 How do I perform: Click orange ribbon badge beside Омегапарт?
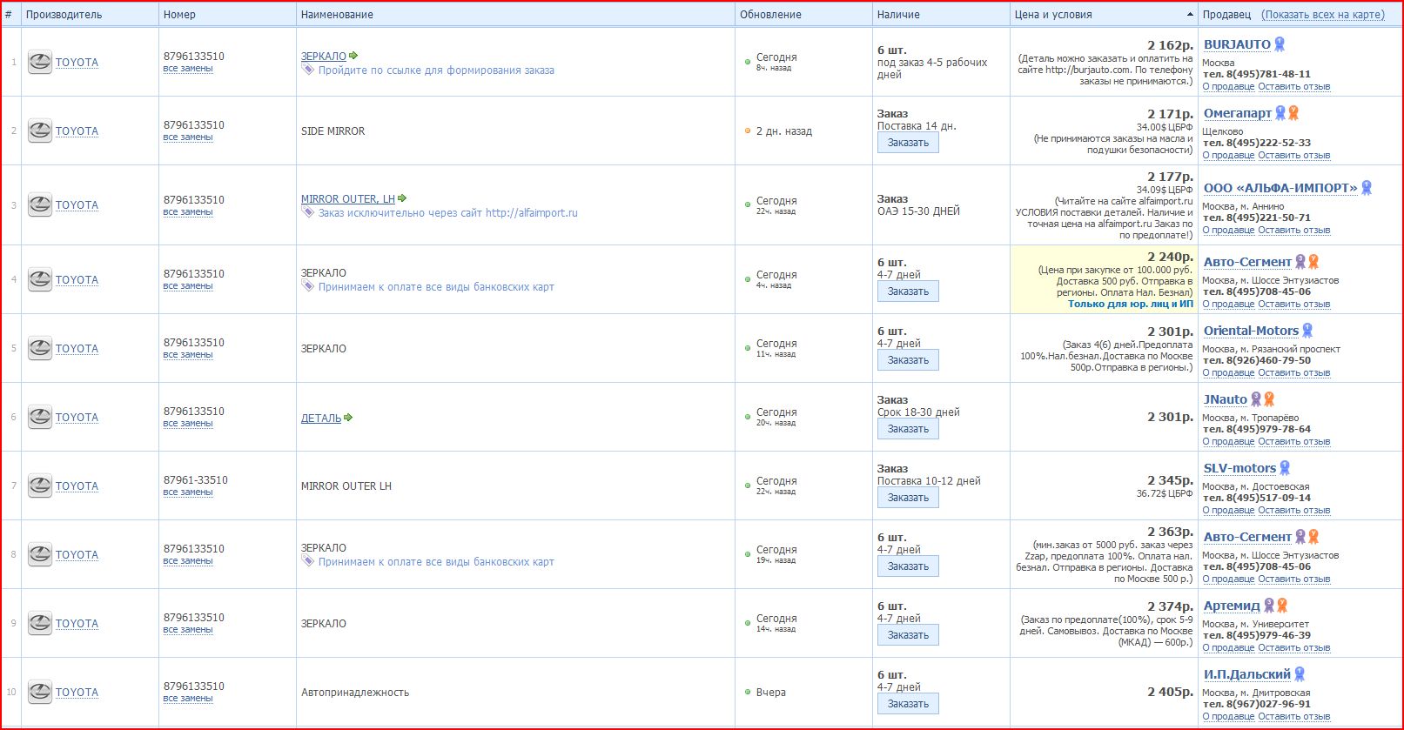coord(1293,113)
